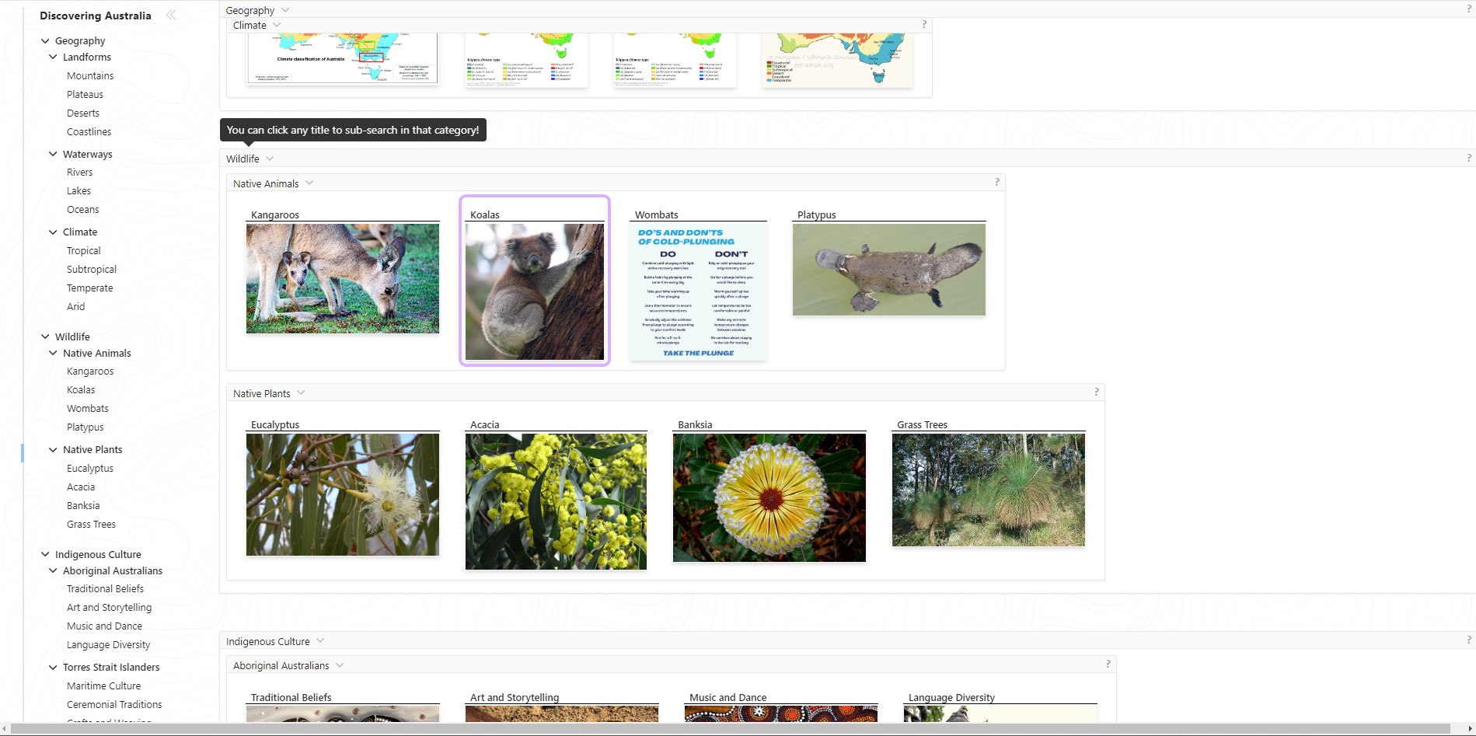1476x736 pixels.
Task: Open the swimming platypus photo thumbnail
Action: pos(889,270)
